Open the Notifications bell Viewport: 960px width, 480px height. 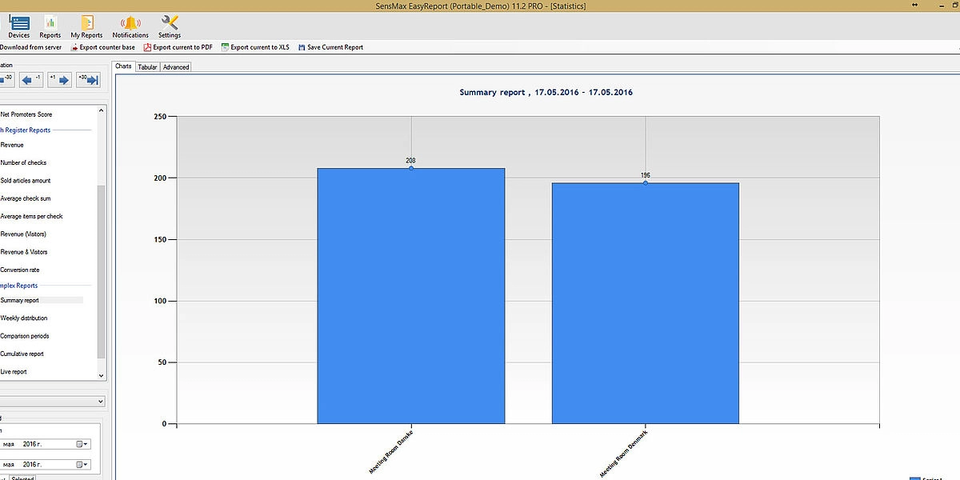click(x=130, y=26)
